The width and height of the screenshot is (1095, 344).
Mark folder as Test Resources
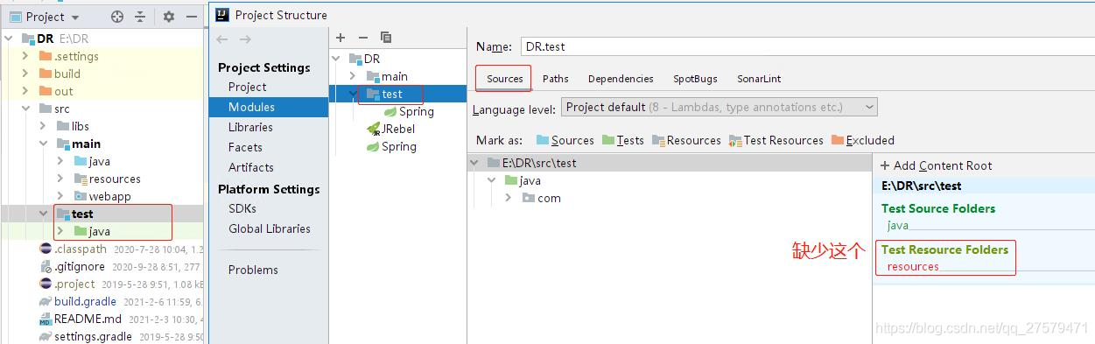pos(776,140)
